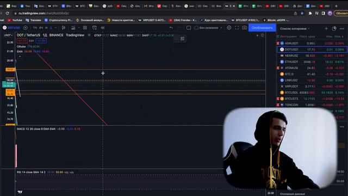348x196 pixels.
Task: Click the Опубликовать button
Action: tap(262, 28)
